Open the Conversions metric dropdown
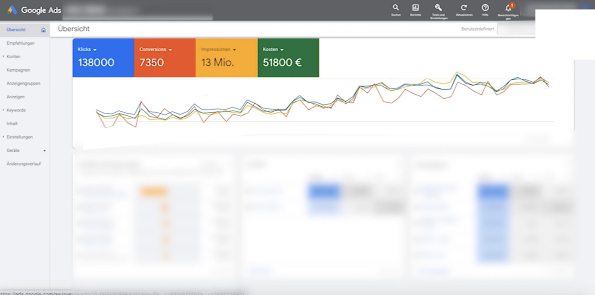595x295 pixels. tap(170, 50)
